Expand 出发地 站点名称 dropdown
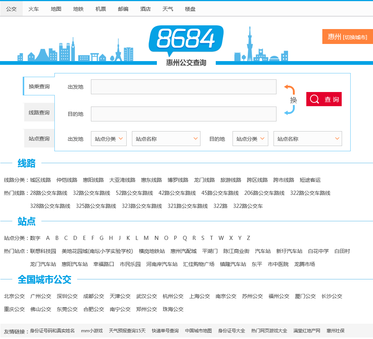Image resolution: width=373 pixels, height=339 pixels. coord(166,139)
